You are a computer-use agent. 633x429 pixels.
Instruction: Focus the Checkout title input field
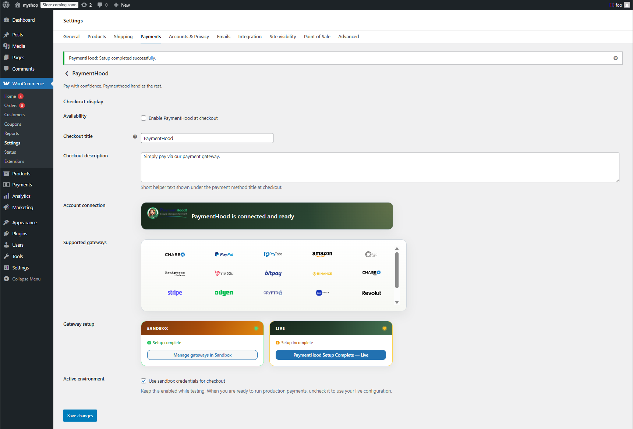click(207, 138)
